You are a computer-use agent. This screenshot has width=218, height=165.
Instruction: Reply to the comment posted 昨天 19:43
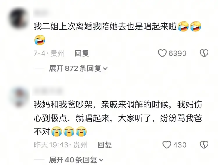pyautogui.click(x=105, y=145)
